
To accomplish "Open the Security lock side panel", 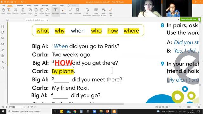I will [3, 56].
